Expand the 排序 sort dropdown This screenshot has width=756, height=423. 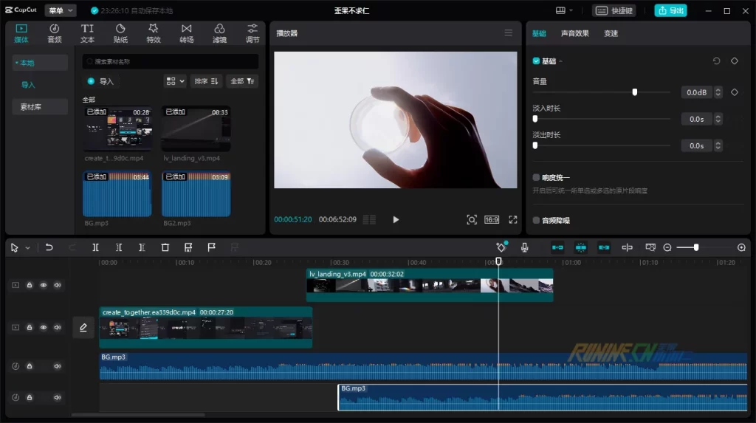tap(206, 81)
